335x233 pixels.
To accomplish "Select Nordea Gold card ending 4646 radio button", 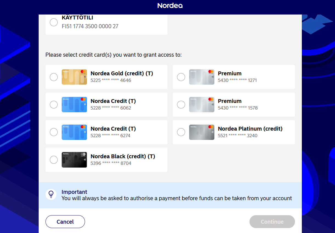I will click(54, 77).
